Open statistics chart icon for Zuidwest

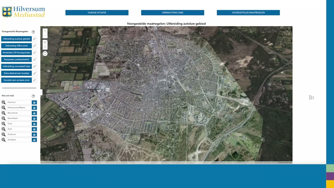(x=34, y=140)
